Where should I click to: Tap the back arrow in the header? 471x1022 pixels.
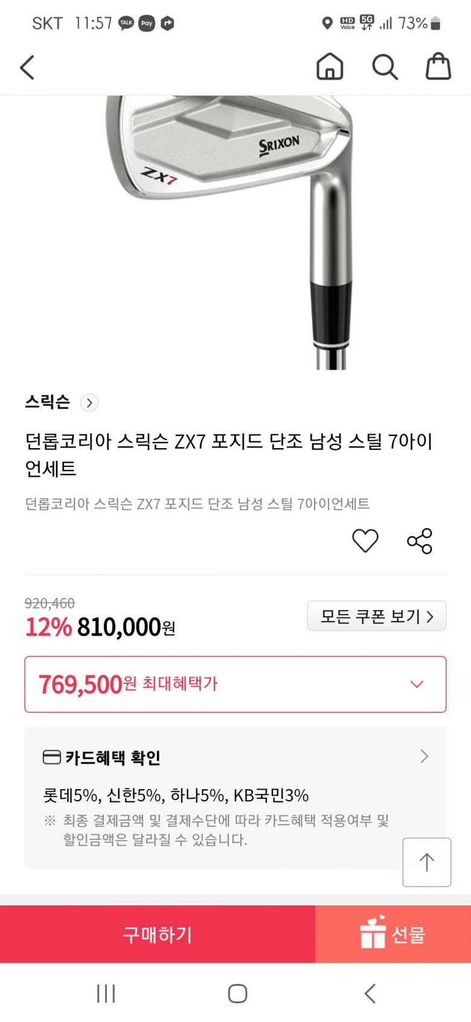pos(27,67)
